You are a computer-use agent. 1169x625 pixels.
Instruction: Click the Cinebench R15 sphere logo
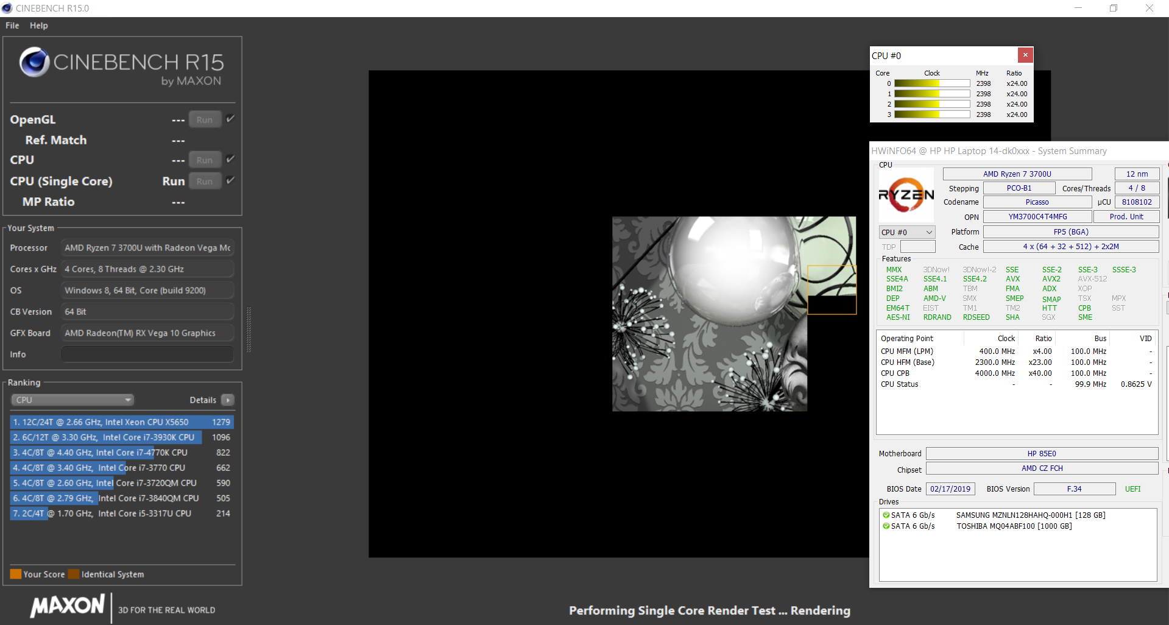pyautogui.click(x=34, y=62)
